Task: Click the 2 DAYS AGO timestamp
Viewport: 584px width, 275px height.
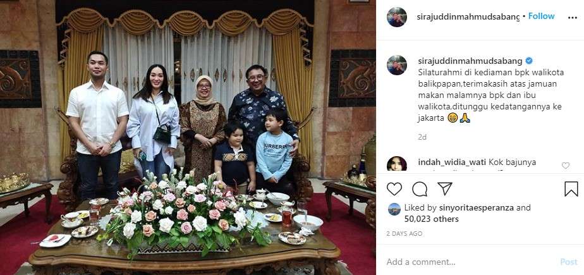Action: click(x=405, y=234)
